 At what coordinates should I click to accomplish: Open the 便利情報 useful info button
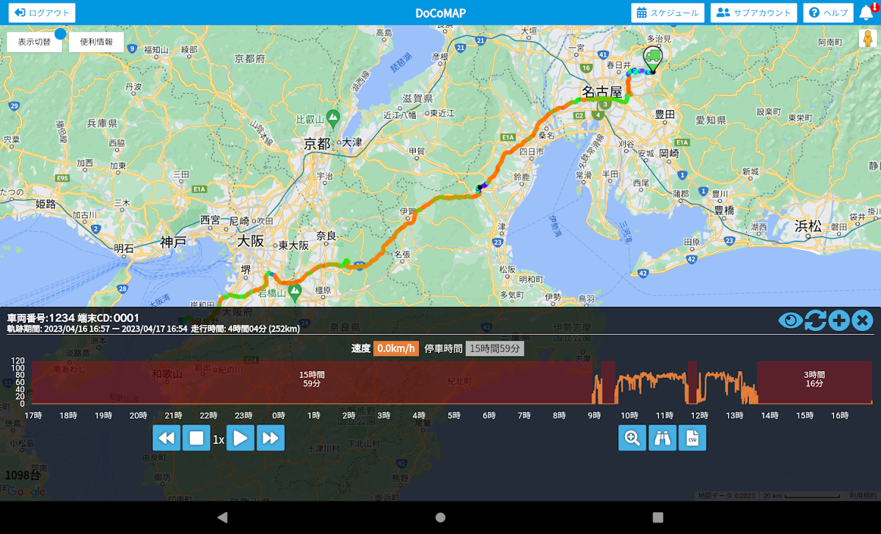(x=96, y=42)
